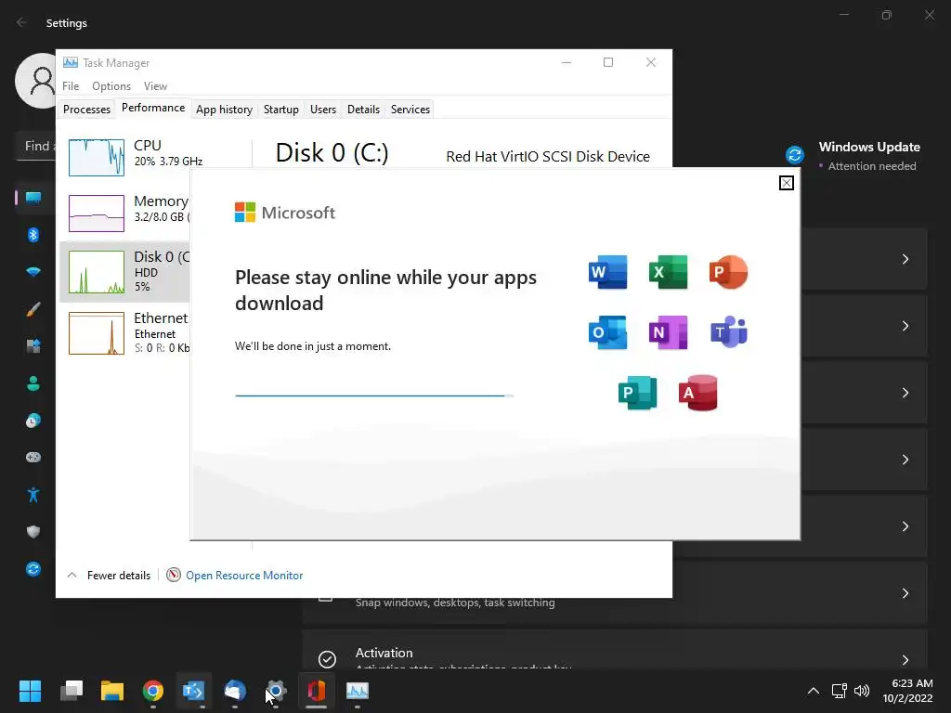The height and width of the screenshot is (713, 951).
Task: Click the Access app icon
Action: click(698, 393)
